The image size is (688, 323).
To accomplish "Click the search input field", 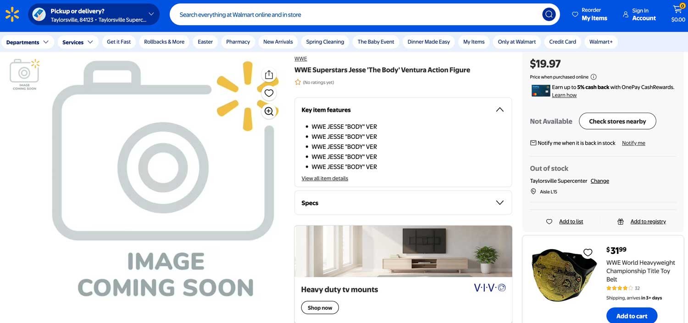I will [353, 15].
